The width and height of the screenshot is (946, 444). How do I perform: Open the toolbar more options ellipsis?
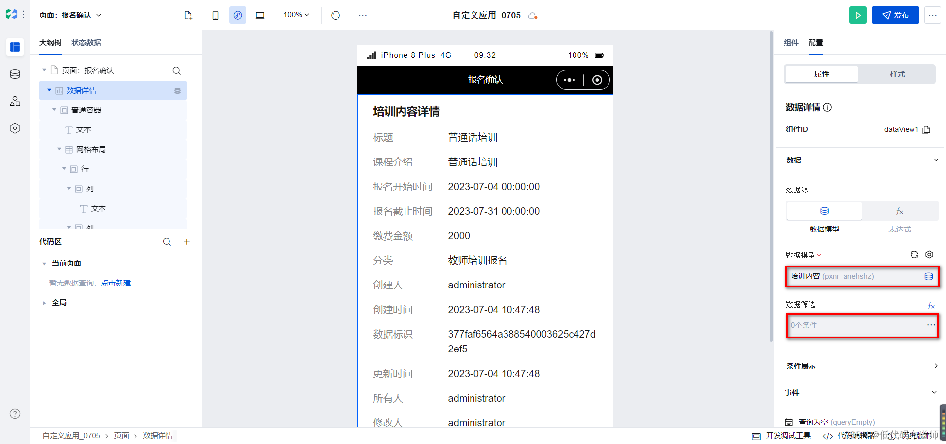pyautogui.click(x=363, y=15)
